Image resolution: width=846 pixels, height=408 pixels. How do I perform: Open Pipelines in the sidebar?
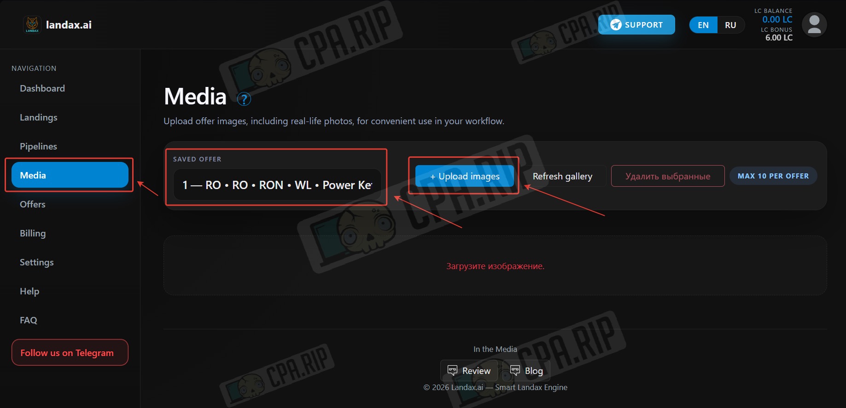pyautogui.click(x=39, y=146)
